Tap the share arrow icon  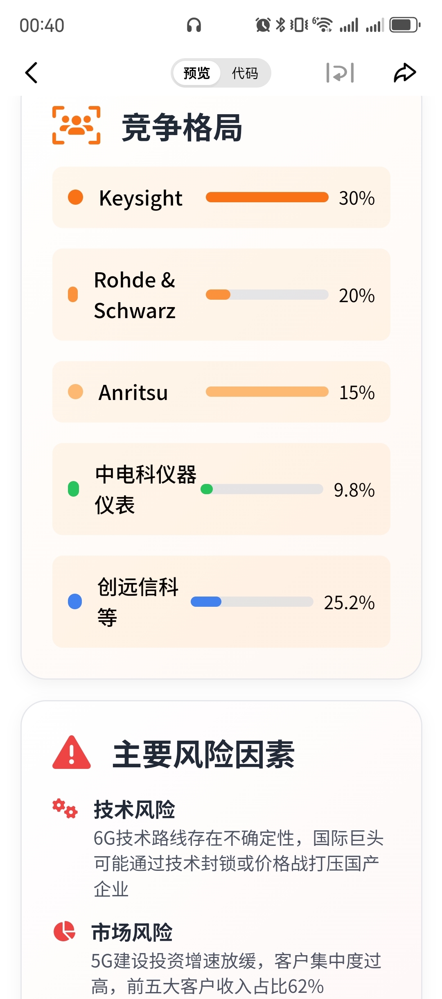(x=405, y=73)
